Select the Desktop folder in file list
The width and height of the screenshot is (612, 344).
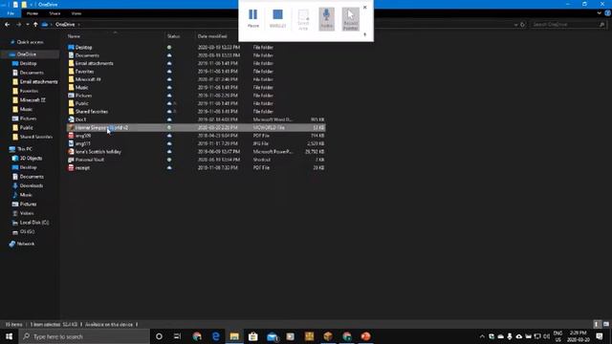pyautogui.click(x=83, y=47)
